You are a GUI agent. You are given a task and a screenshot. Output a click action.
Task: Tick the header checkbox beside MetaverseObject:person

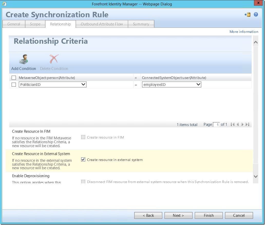click(x=14, y=78)
